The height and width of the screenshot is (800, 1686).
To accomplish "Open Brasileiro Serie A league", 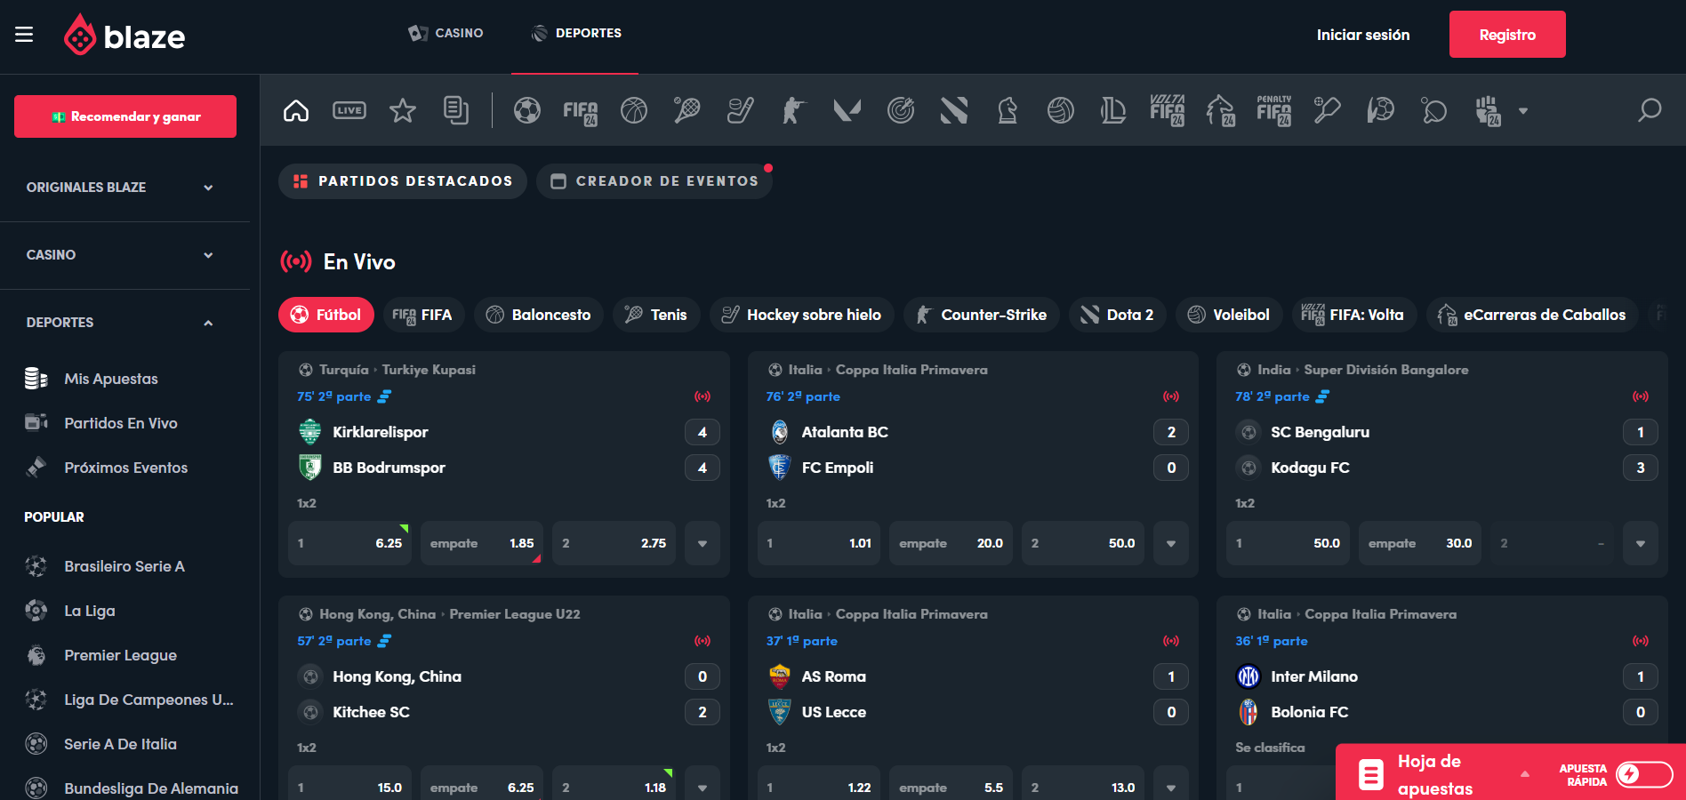I will pos(105,566).
